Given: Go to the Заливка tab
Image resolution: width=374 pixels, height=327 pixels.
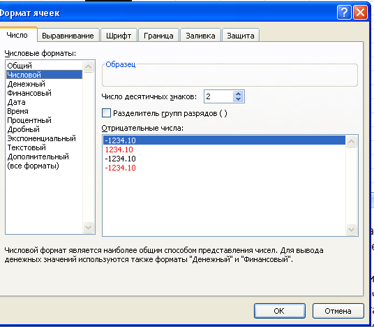Looking at the screenshot, I should coord(200,36).
